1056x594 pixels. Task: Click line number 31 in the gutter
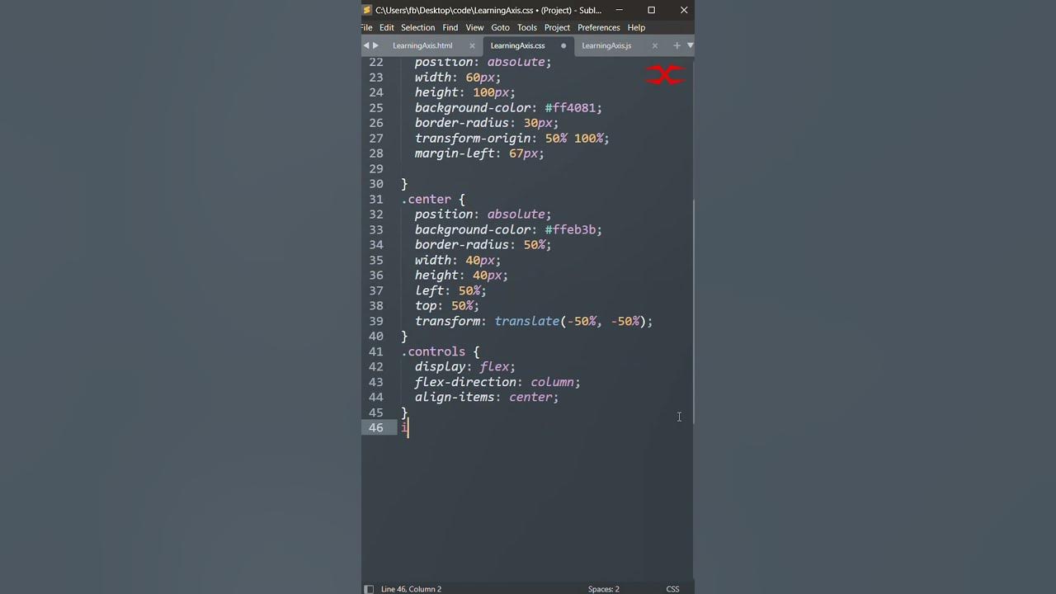click(x=376, y=200)
